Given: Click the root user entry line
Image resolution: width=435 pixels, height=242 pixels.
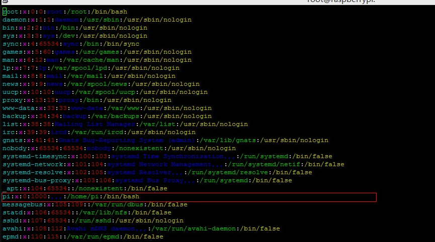Looking at the screenshot, I should [65, 12].
